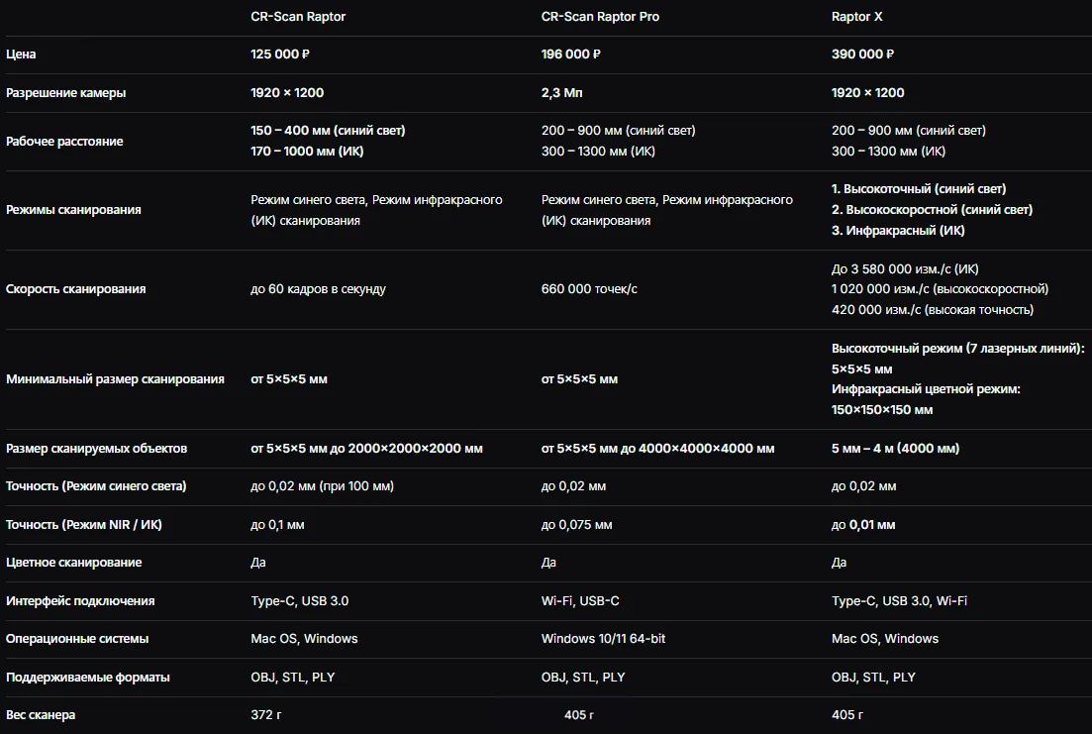Viewport: 1092px width, 734px height.
Task: Click the Скорость сканирования row label
Action: tap(75, 289)
